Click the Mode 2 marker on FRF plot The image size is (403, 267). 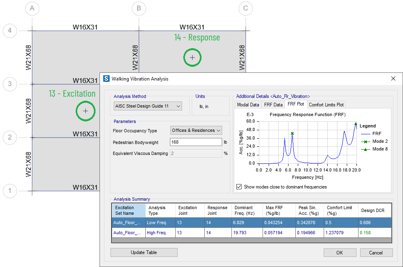point(292,133)
